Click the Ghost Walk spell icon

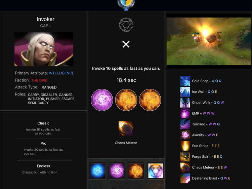185,103
